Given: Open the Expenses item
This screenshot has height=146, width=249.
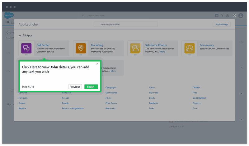Looking at the screenshot, I should (x=153, y=93).
